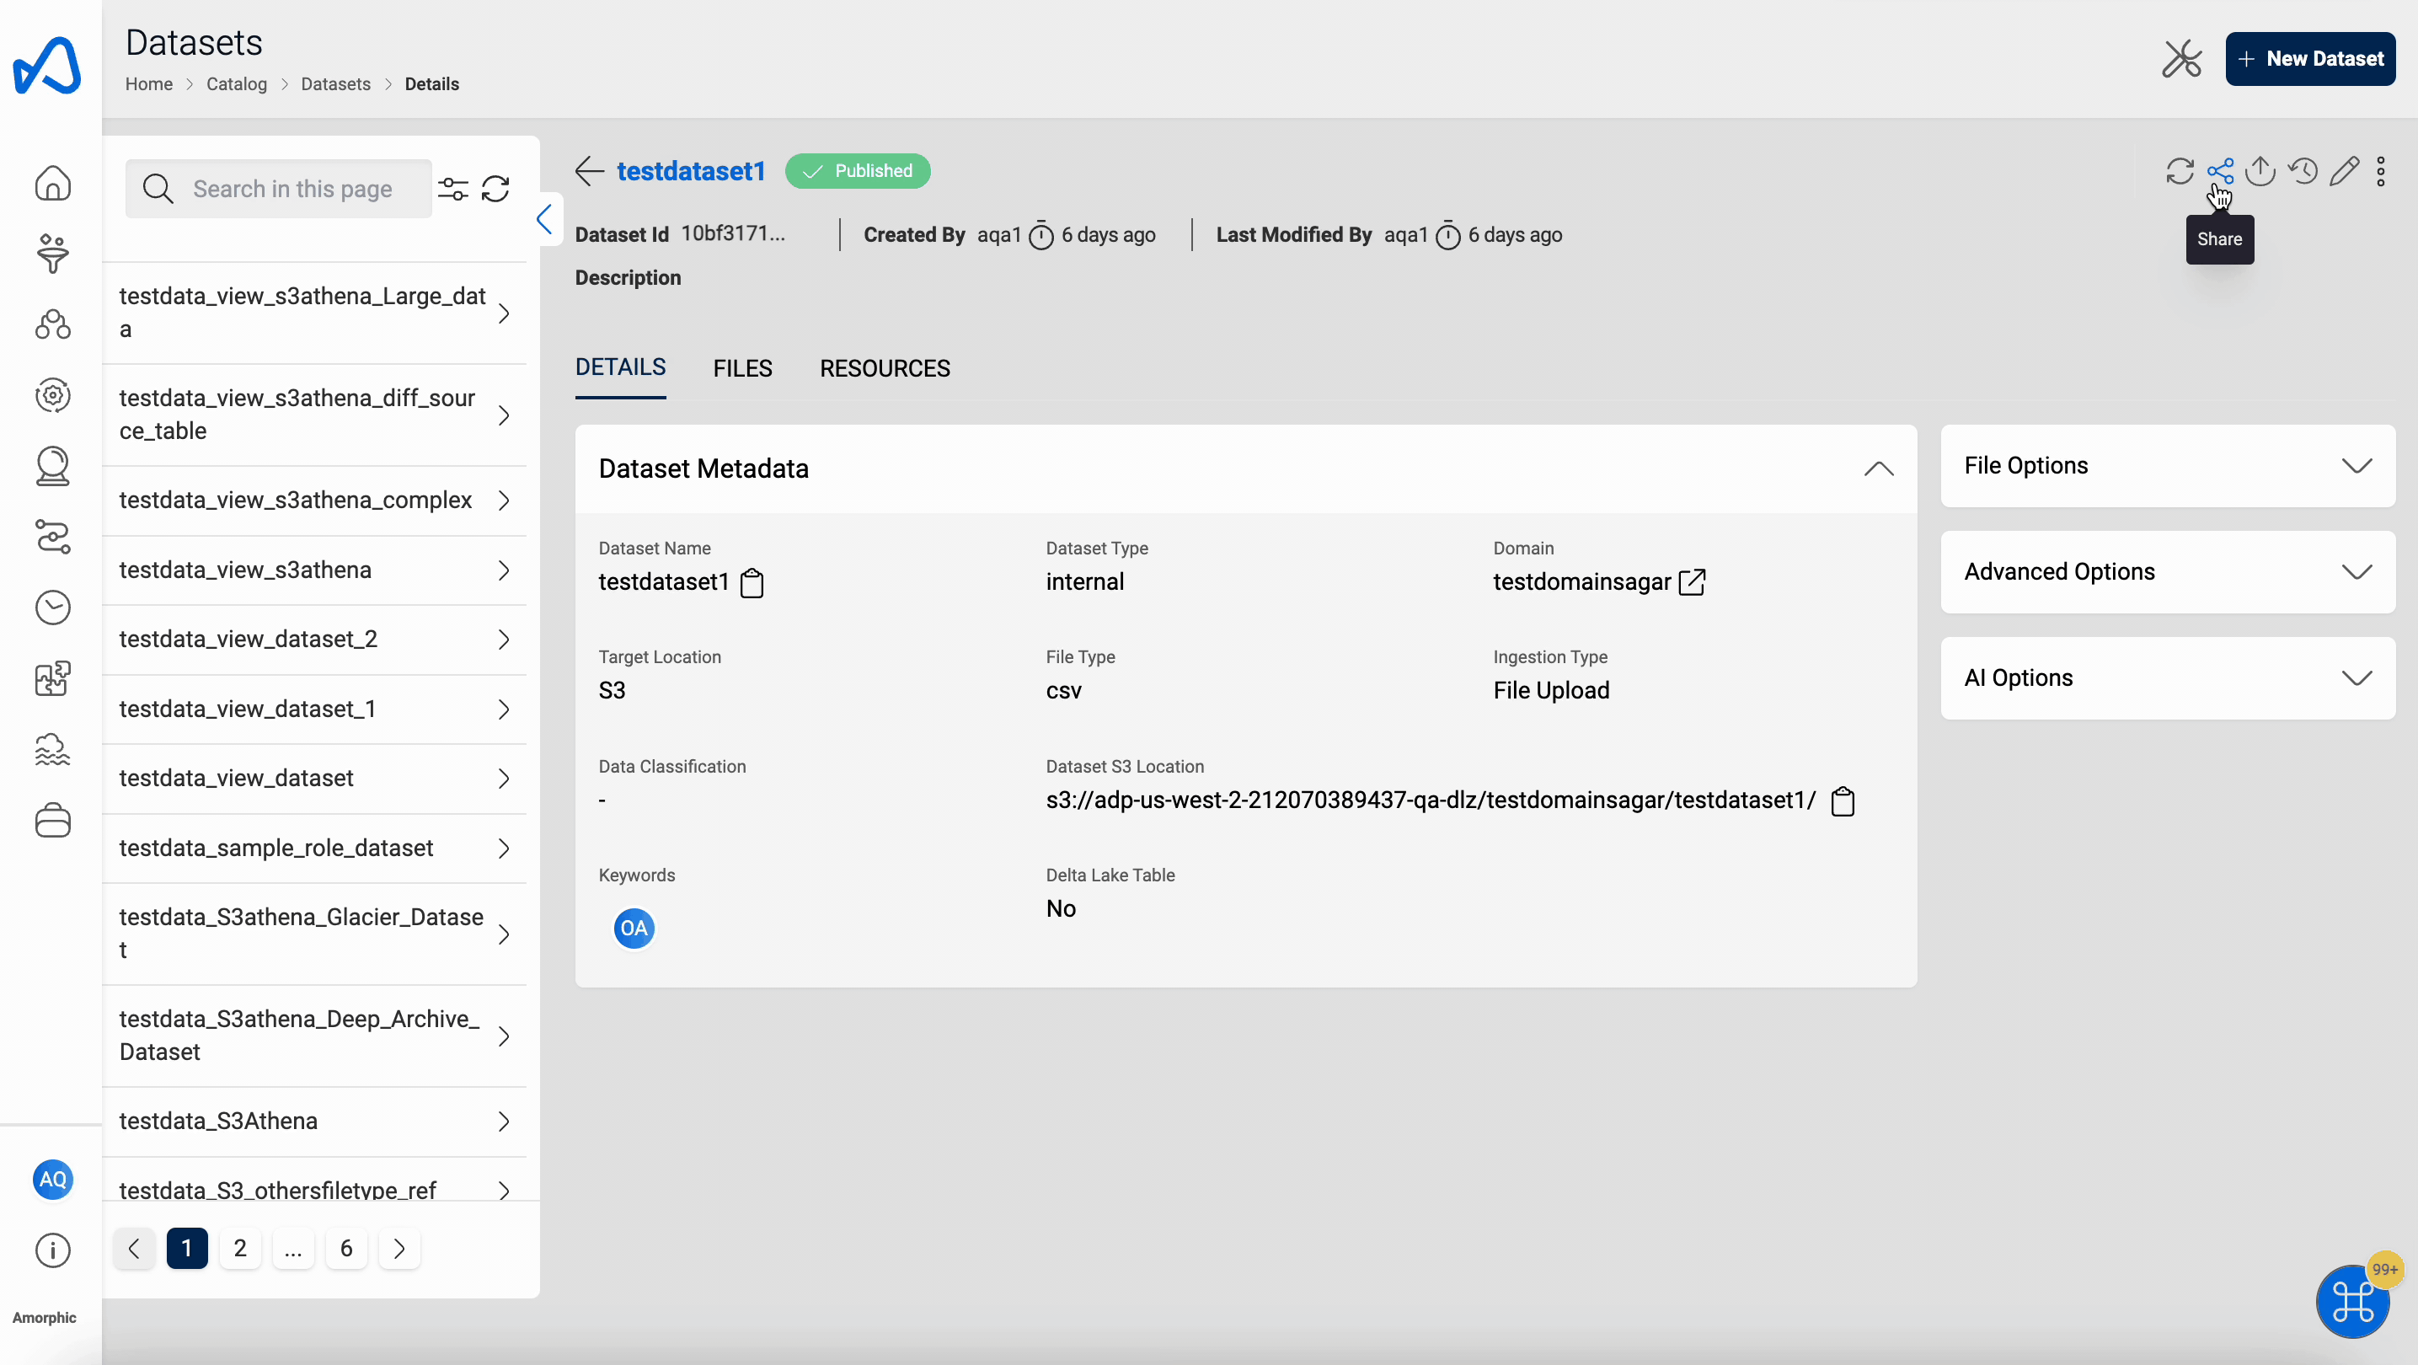Click the Published status badge
The width and height of the screenshot is (2418, 1365).
pyautogui.click(x=858, y=171)
